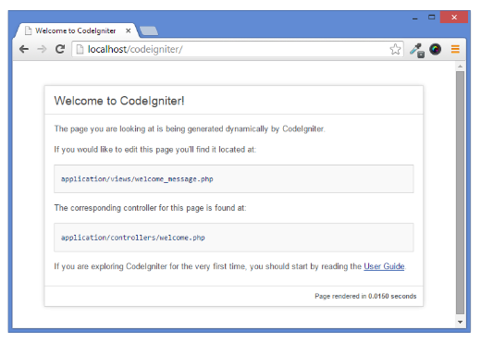Go back with the browser back arrow
Screen dimensions: 481x342
coord(24,49)
